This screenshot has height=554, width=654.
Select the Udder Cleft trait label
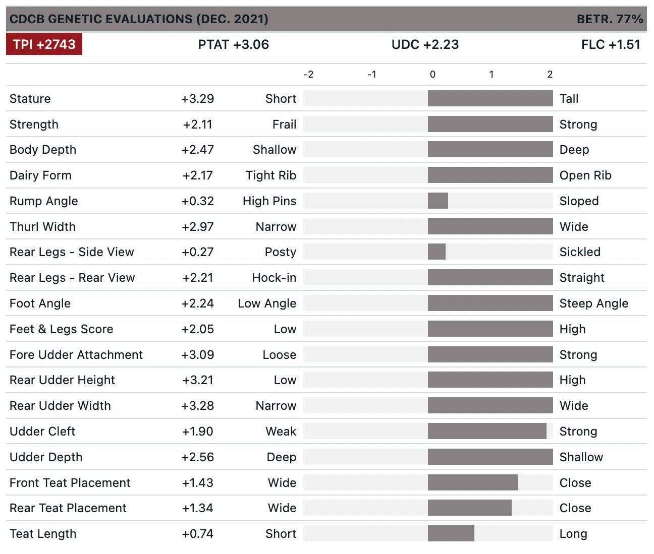(42, 432)
